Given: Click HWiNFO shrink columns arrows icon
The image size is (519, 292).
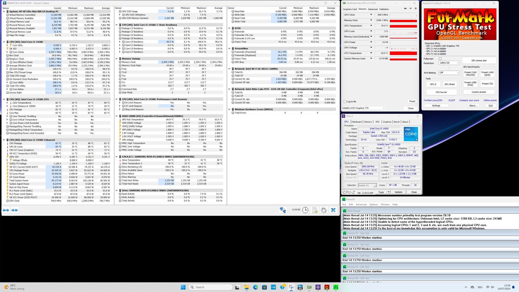Looking at the screenshot, I should pyautogui.click(x=15, y=210).
